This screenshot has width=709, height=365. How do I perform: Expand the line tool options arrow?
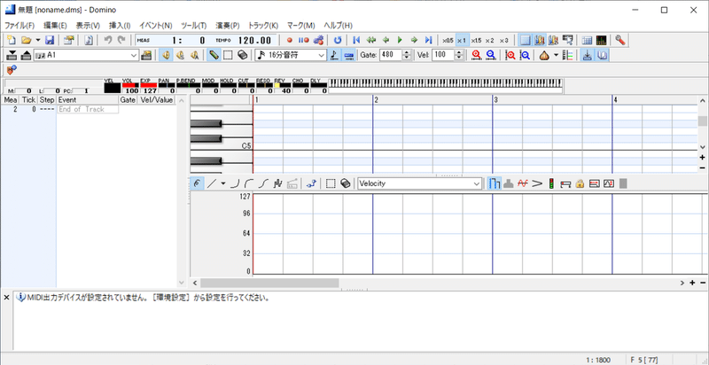(x=222, y=183)
